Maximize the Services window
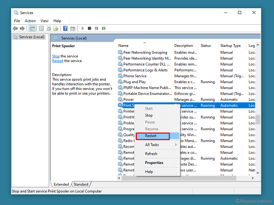The height and width of the screenshot is (205, 274). coord(239,13)
